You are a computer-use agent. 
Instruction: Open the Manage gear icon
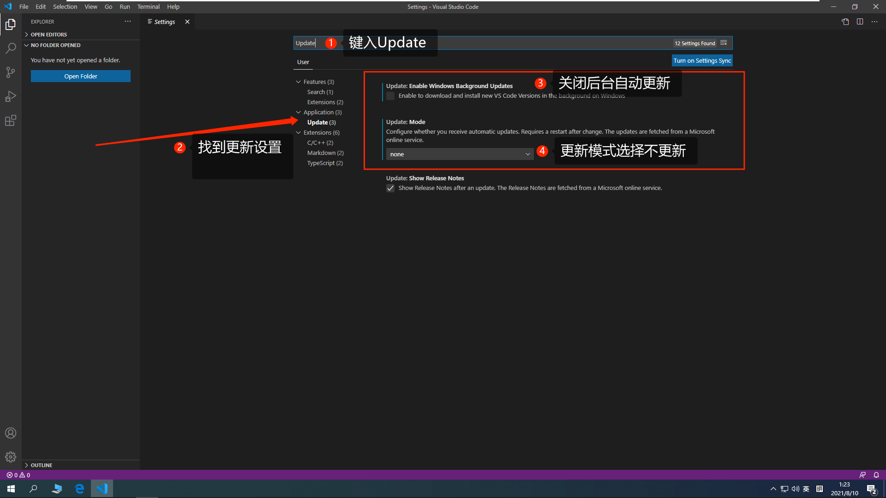click(x=10, y=456)
